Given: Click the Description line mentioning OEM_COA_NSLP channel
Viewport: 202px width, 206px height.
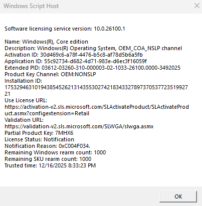Looking at the screenshot, I should 93,48.
